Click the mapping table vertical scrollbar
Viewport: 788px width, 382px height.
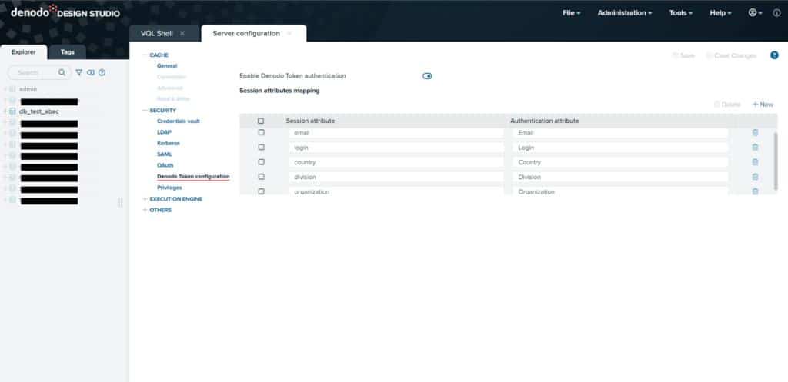[x=776, y=161]
